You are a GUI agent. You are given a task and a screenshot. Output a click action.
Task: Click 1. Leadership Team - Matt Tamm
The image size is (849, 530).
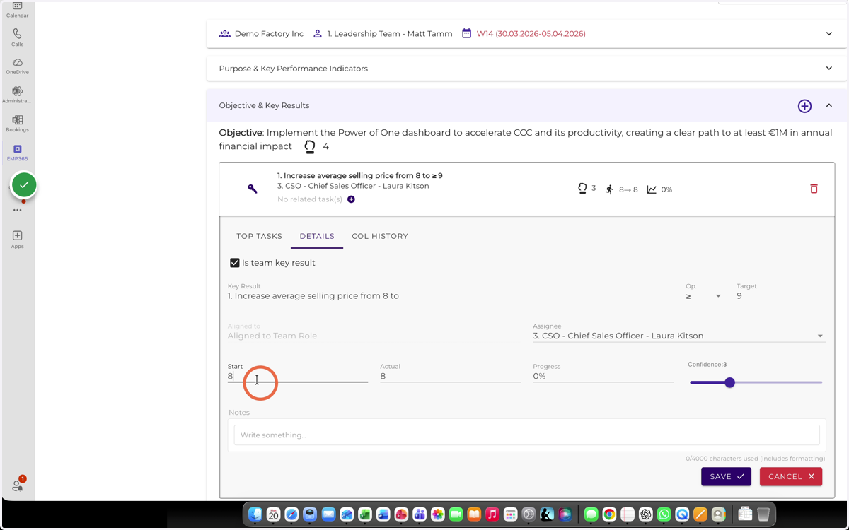pos(390,34)
